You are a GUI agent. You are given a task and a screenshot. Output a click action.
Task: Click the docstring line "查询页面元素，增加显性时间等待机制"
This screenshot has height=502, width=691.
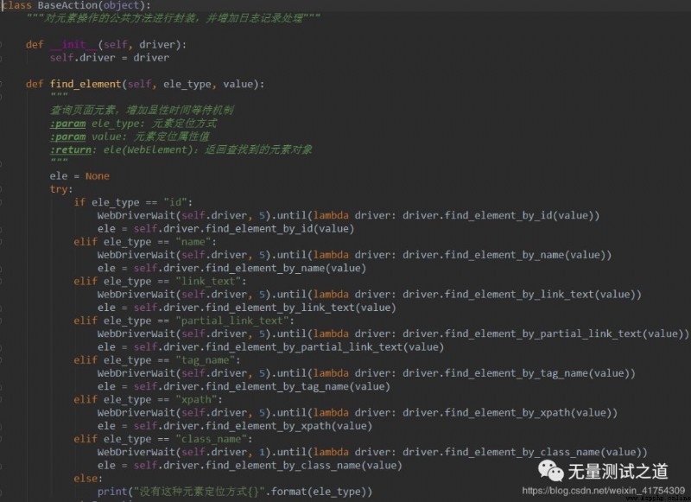142,110
